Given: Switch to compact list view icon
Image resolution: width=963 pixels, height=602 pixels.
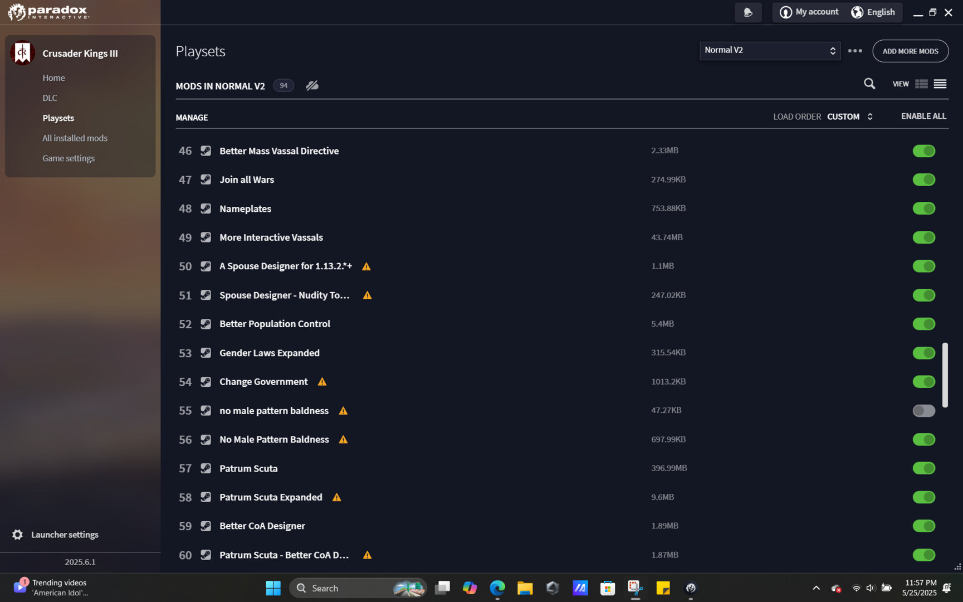Looking at the screenshot, I should [x=940, y=84].
